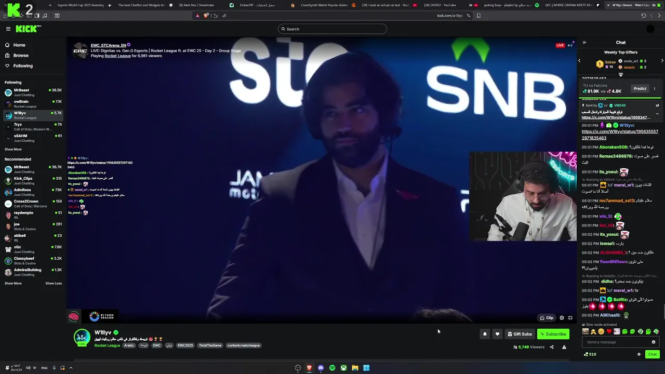Show hidden icons in system tray

[x=71, y=368]
